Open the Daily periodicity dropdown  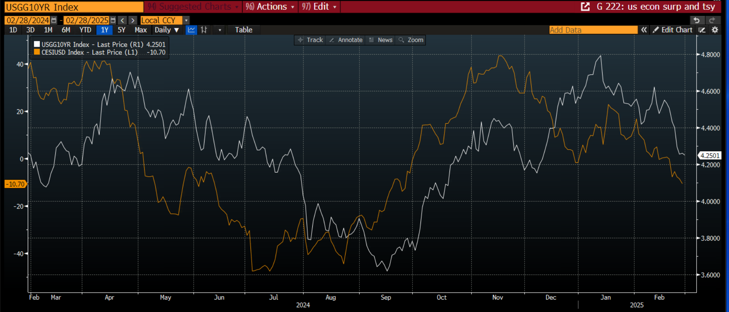pyautogui.click(x=167, y=30)
